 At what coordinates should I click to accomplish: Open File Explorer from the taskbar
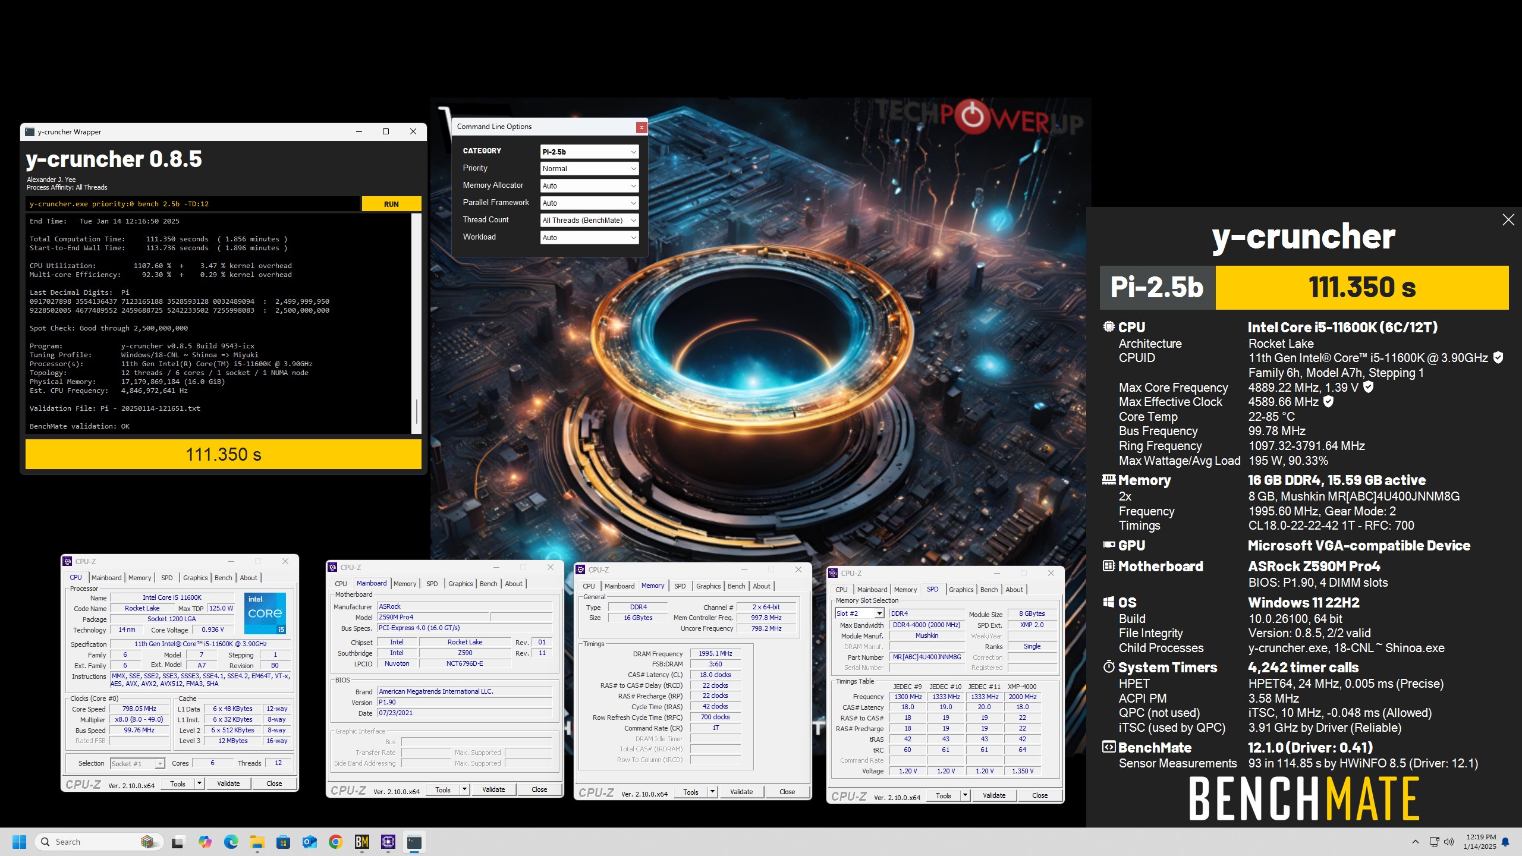[x=257, y=842]
